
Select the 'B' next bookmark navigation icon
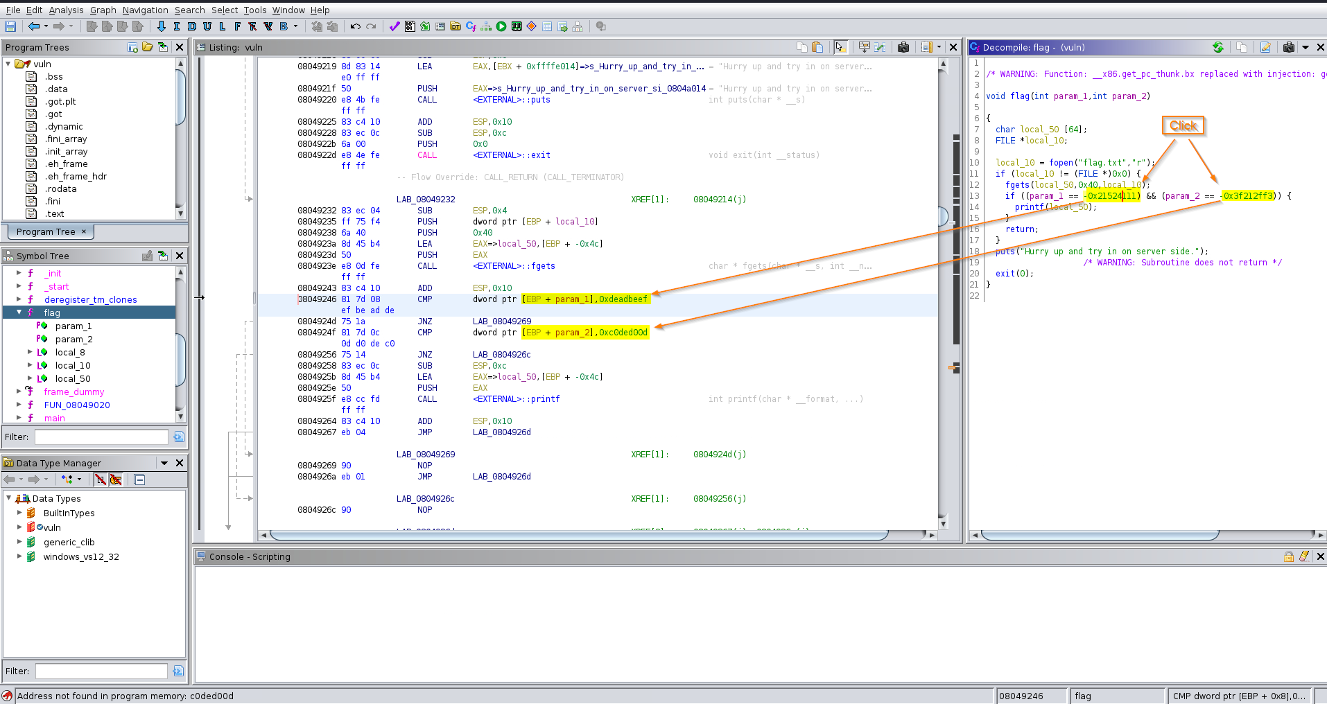(x=284, y=26)
